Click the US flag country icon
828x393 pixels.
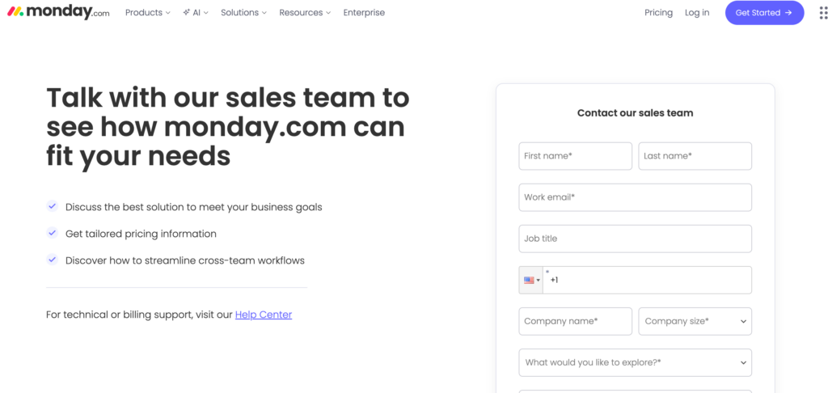[529, 281]
